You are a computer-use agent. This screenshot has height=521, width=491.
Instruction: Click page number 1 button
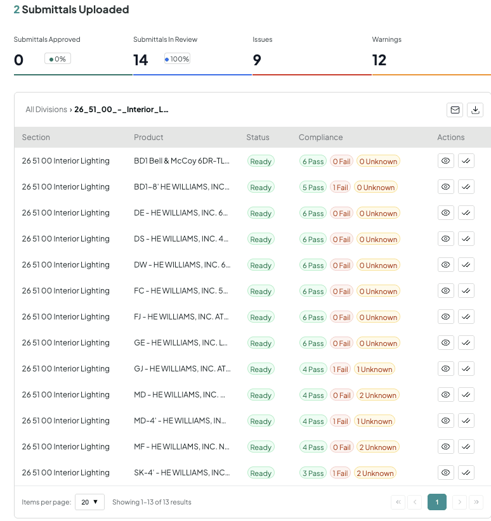point(437,502)
